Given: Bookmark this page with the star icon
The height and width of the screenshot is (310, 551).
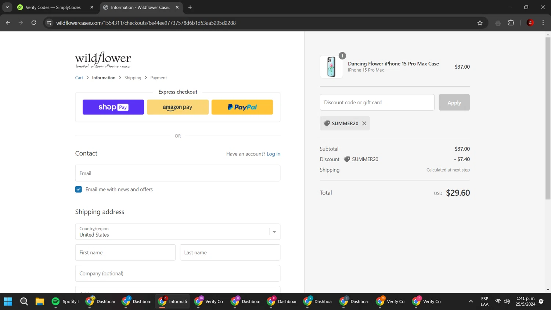Looking at the screenshot, I should (480, 23).
